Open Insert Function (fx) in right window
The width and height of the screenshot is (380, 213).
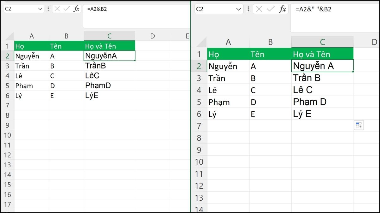click(282, 9)
